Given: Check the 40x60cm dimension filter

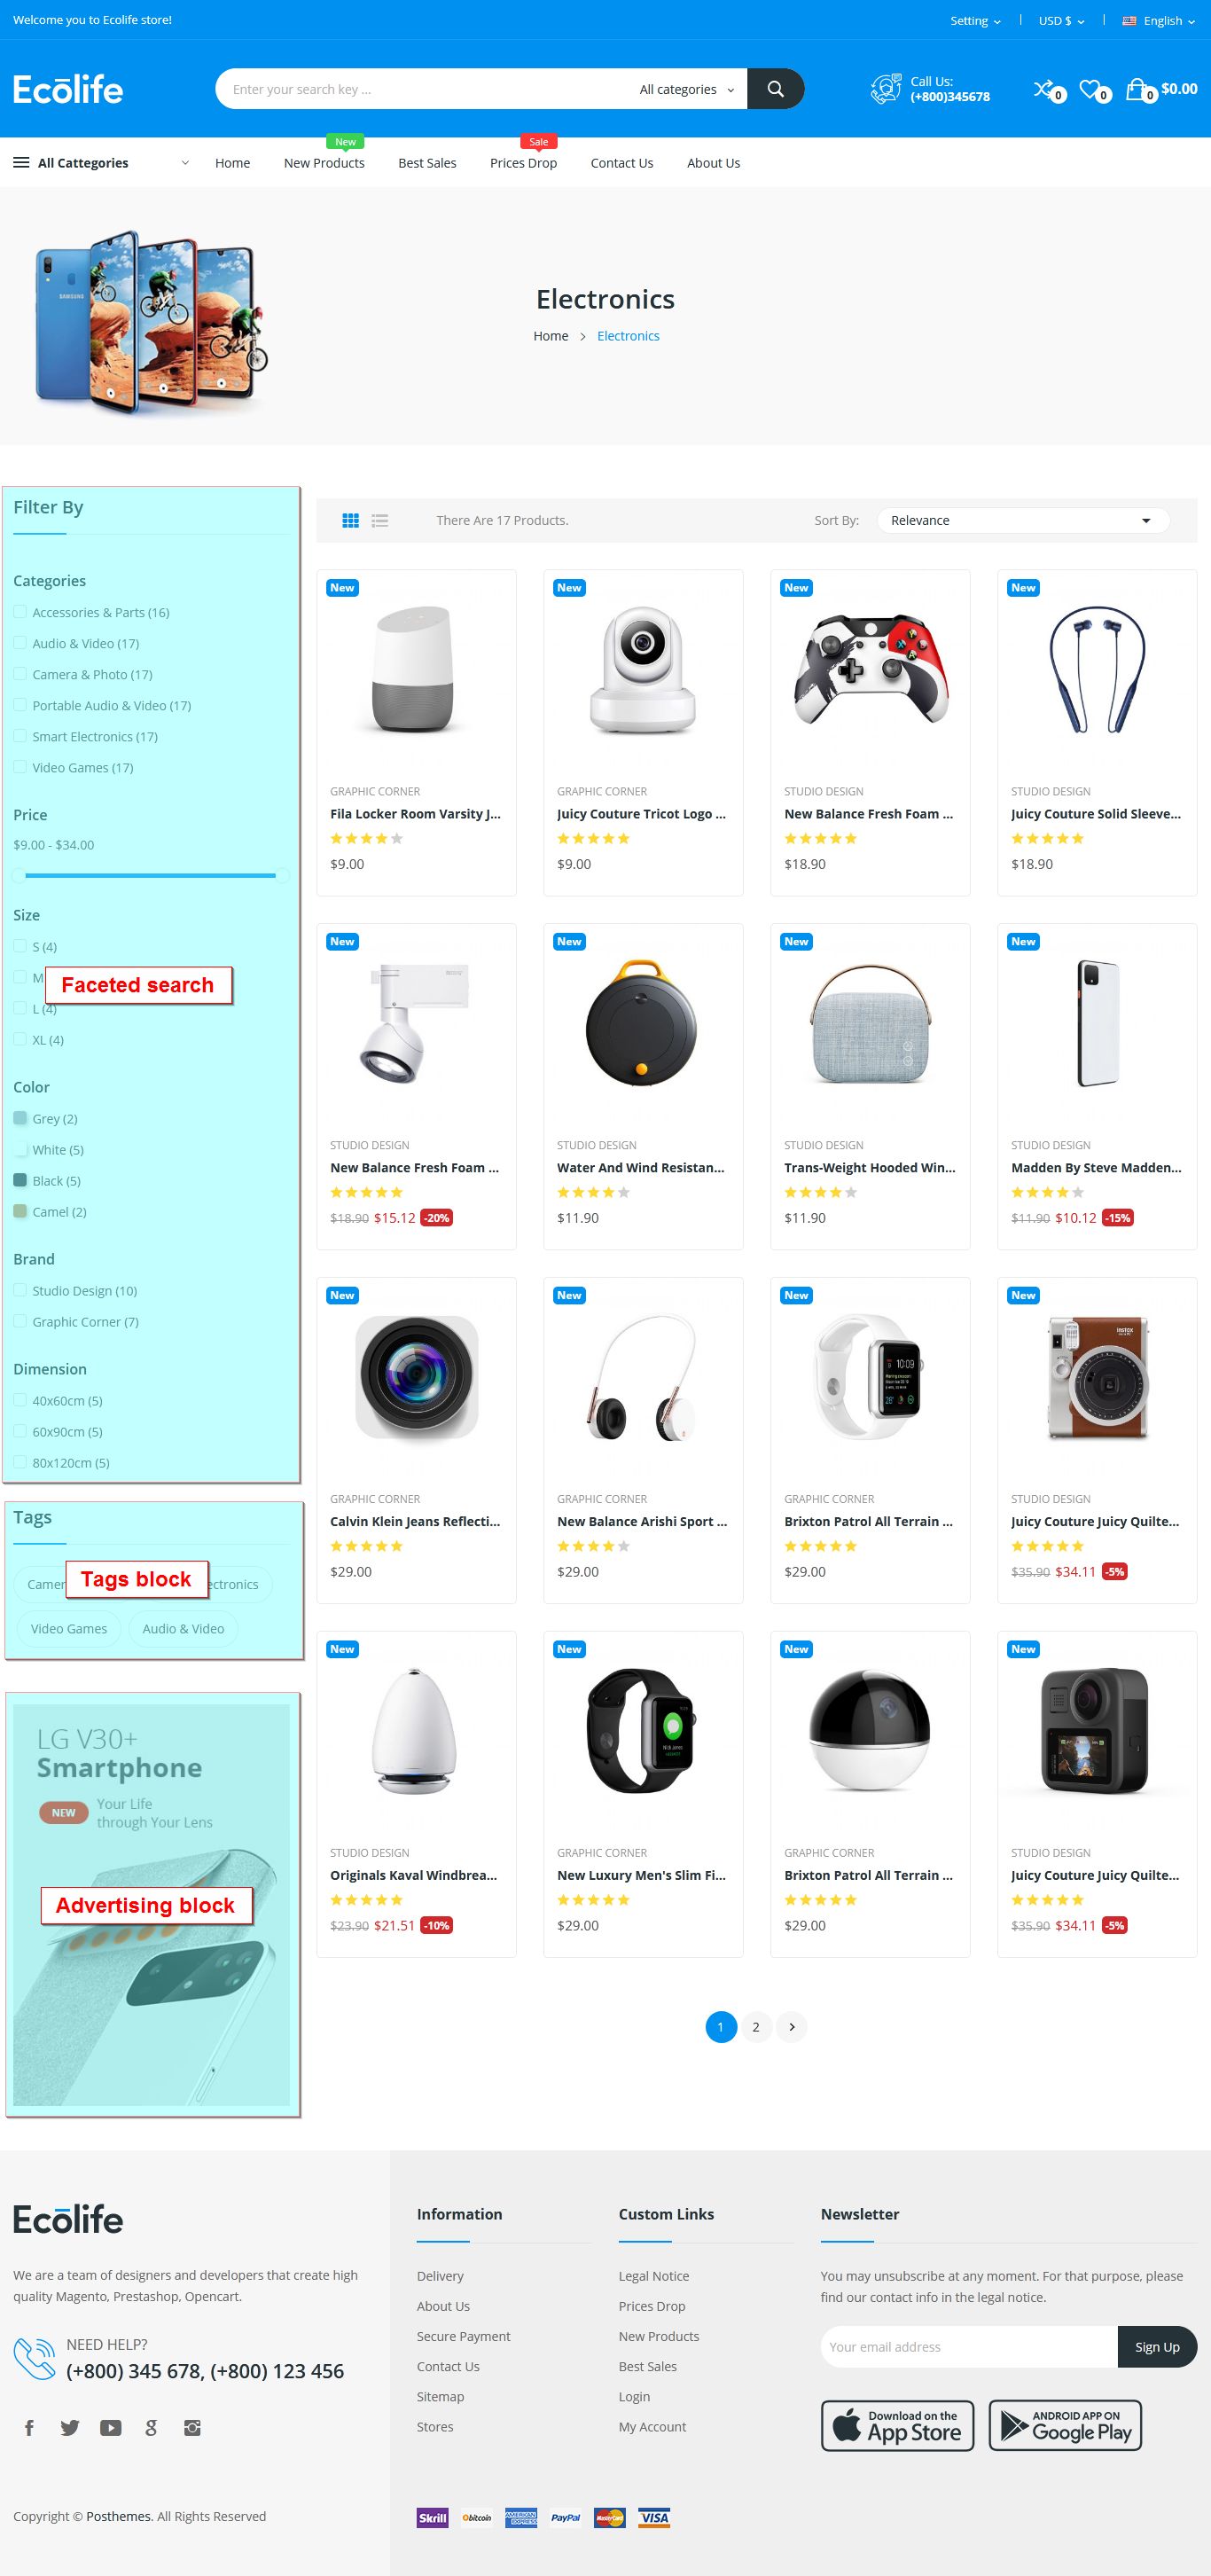Looking at the screenshot, I should pyautogui.click(x=20, y=1400).
